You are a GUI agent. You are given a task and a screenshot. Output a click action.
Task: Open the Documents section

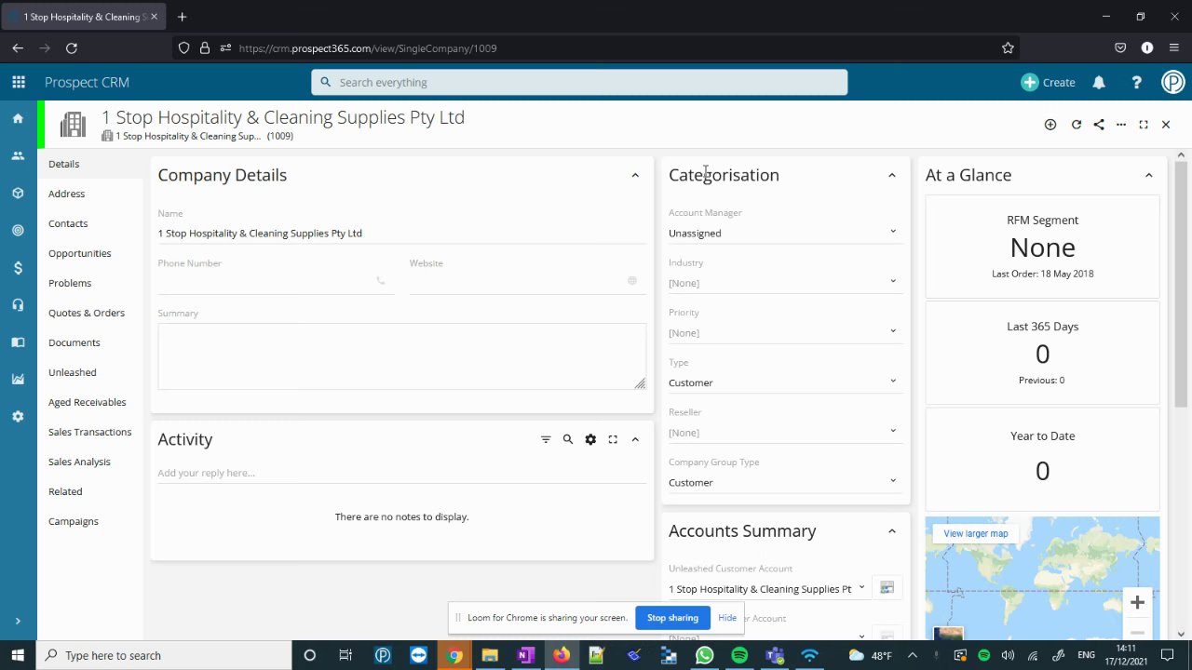click(74, 342)
